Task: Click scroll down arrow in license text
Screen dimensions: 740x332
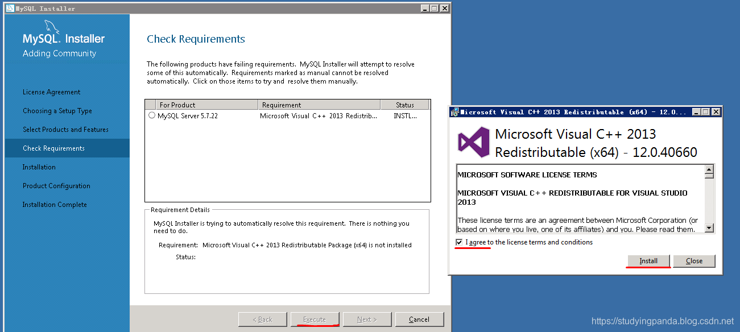Action: click(x=709, y=228)
